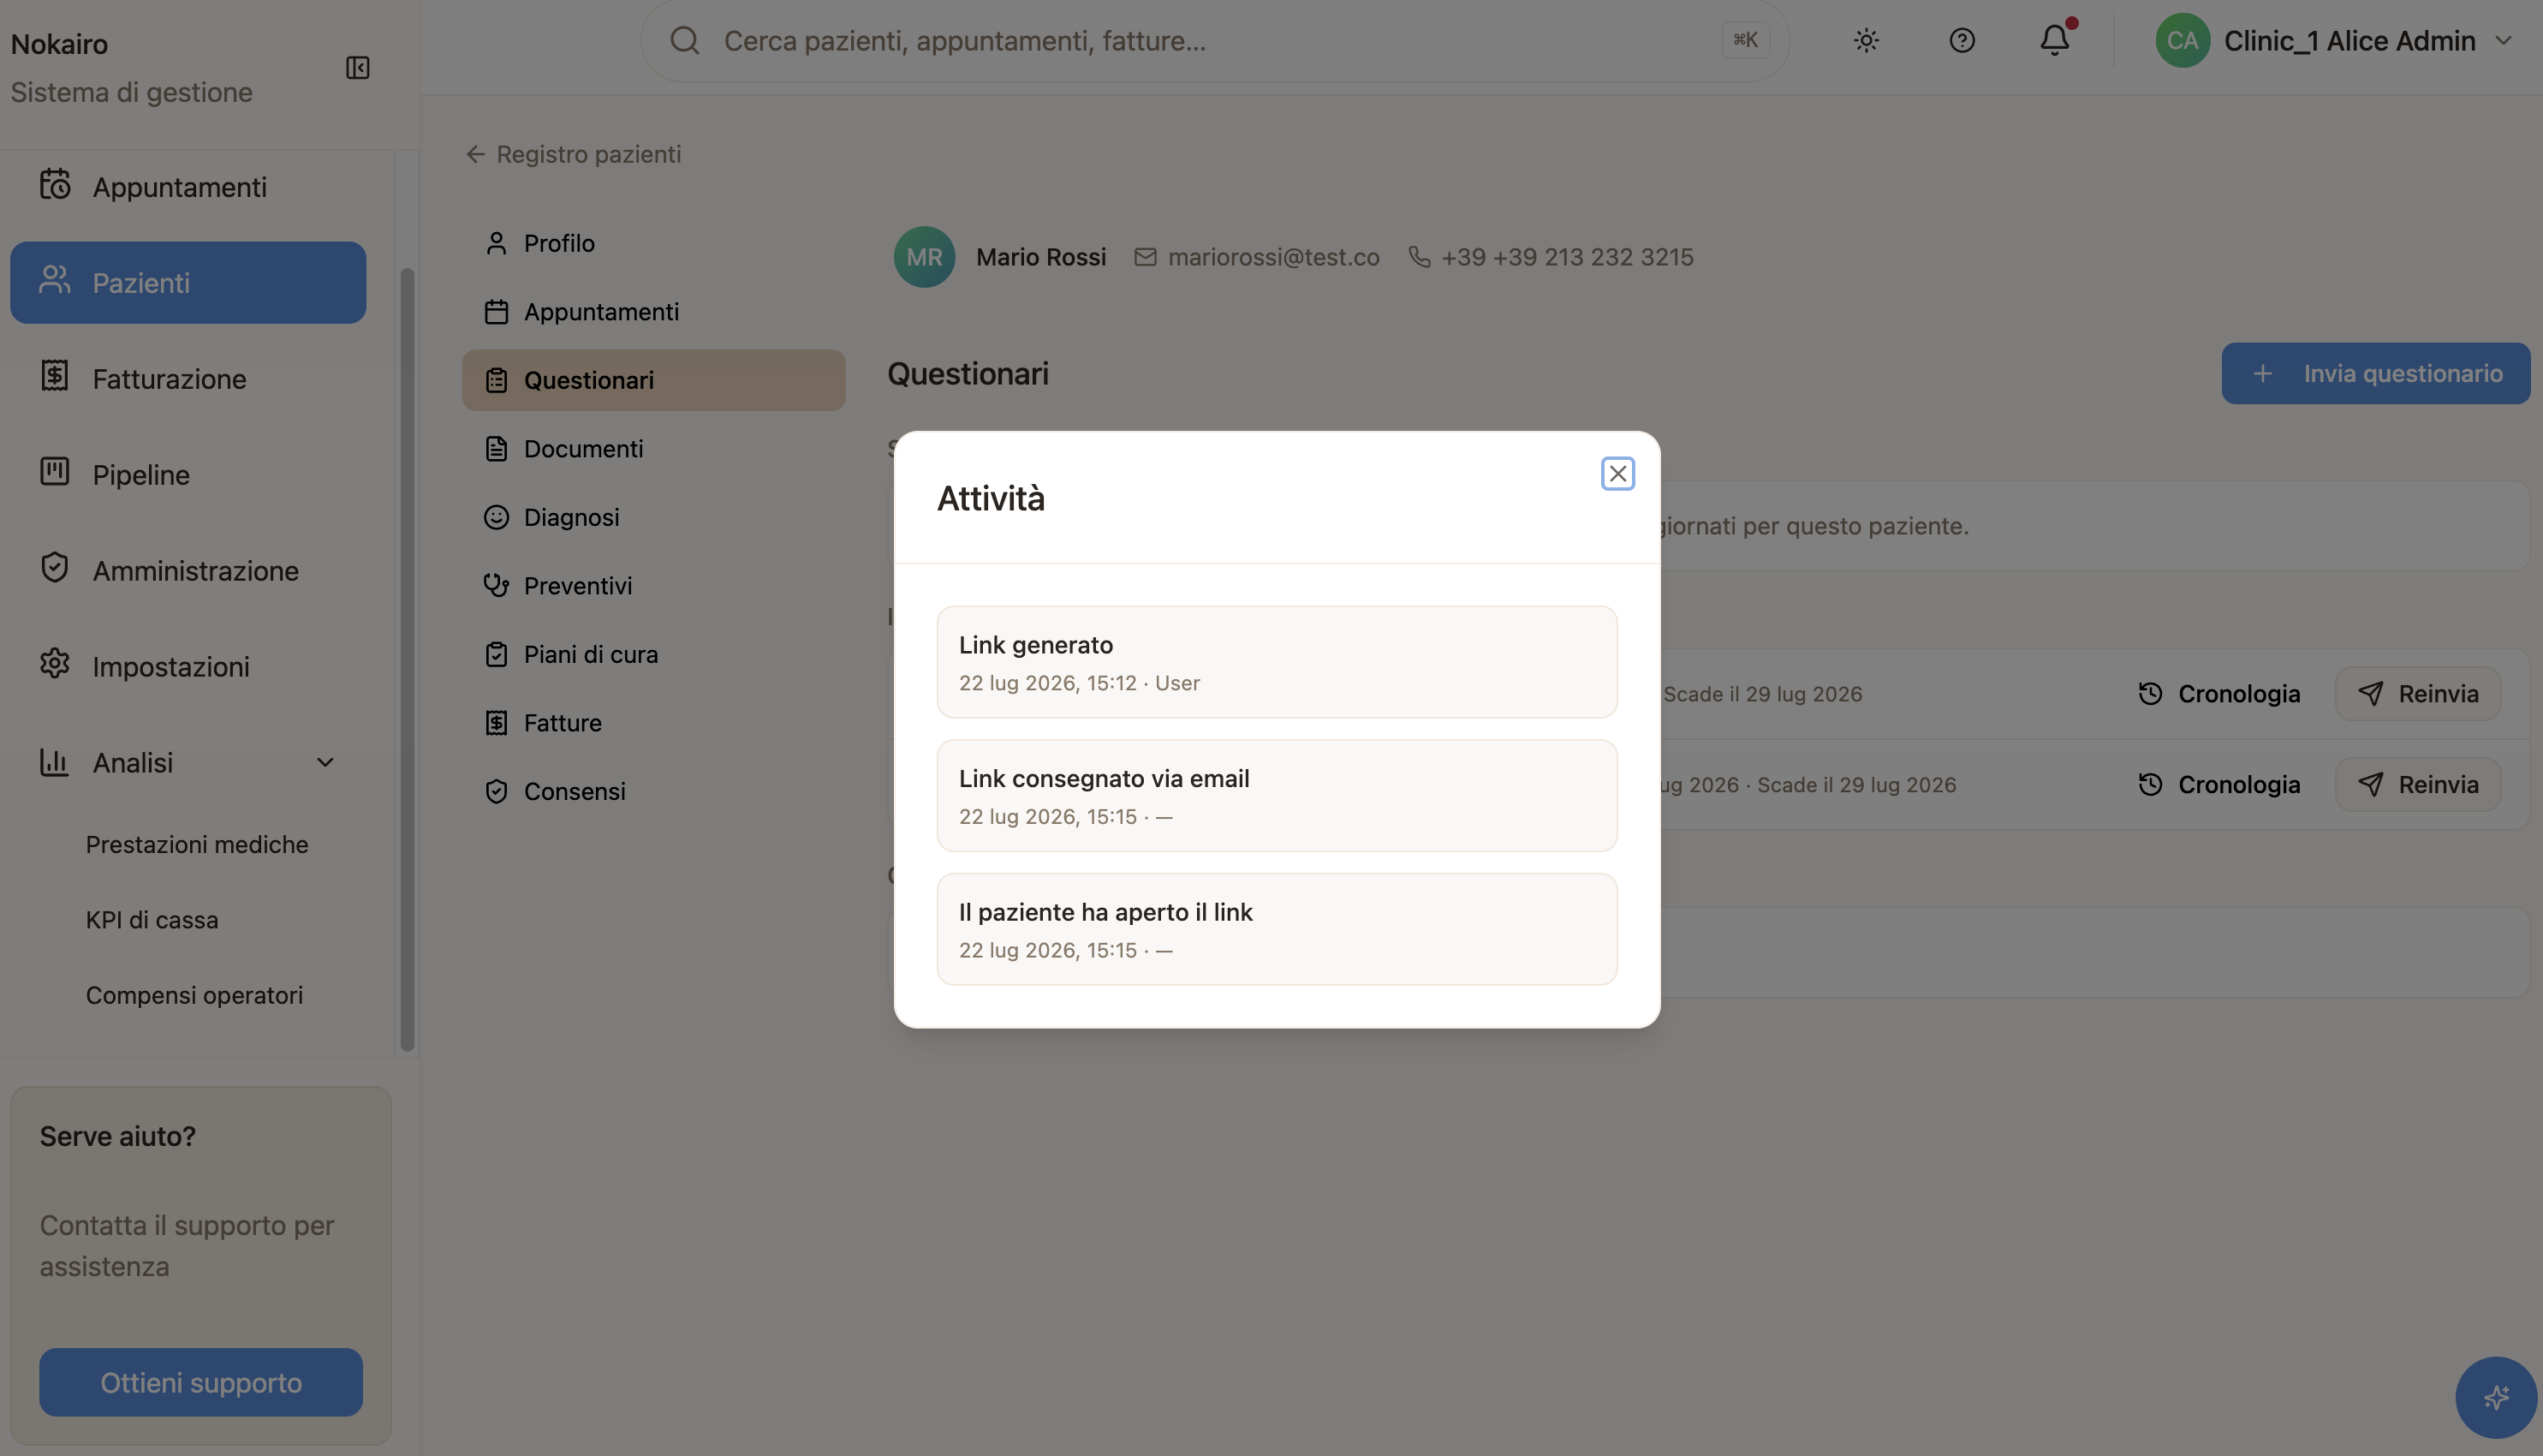Open notifications bell icon
The width and height of the screenshot is (2543, 1456).
(x=2055, y=41)
